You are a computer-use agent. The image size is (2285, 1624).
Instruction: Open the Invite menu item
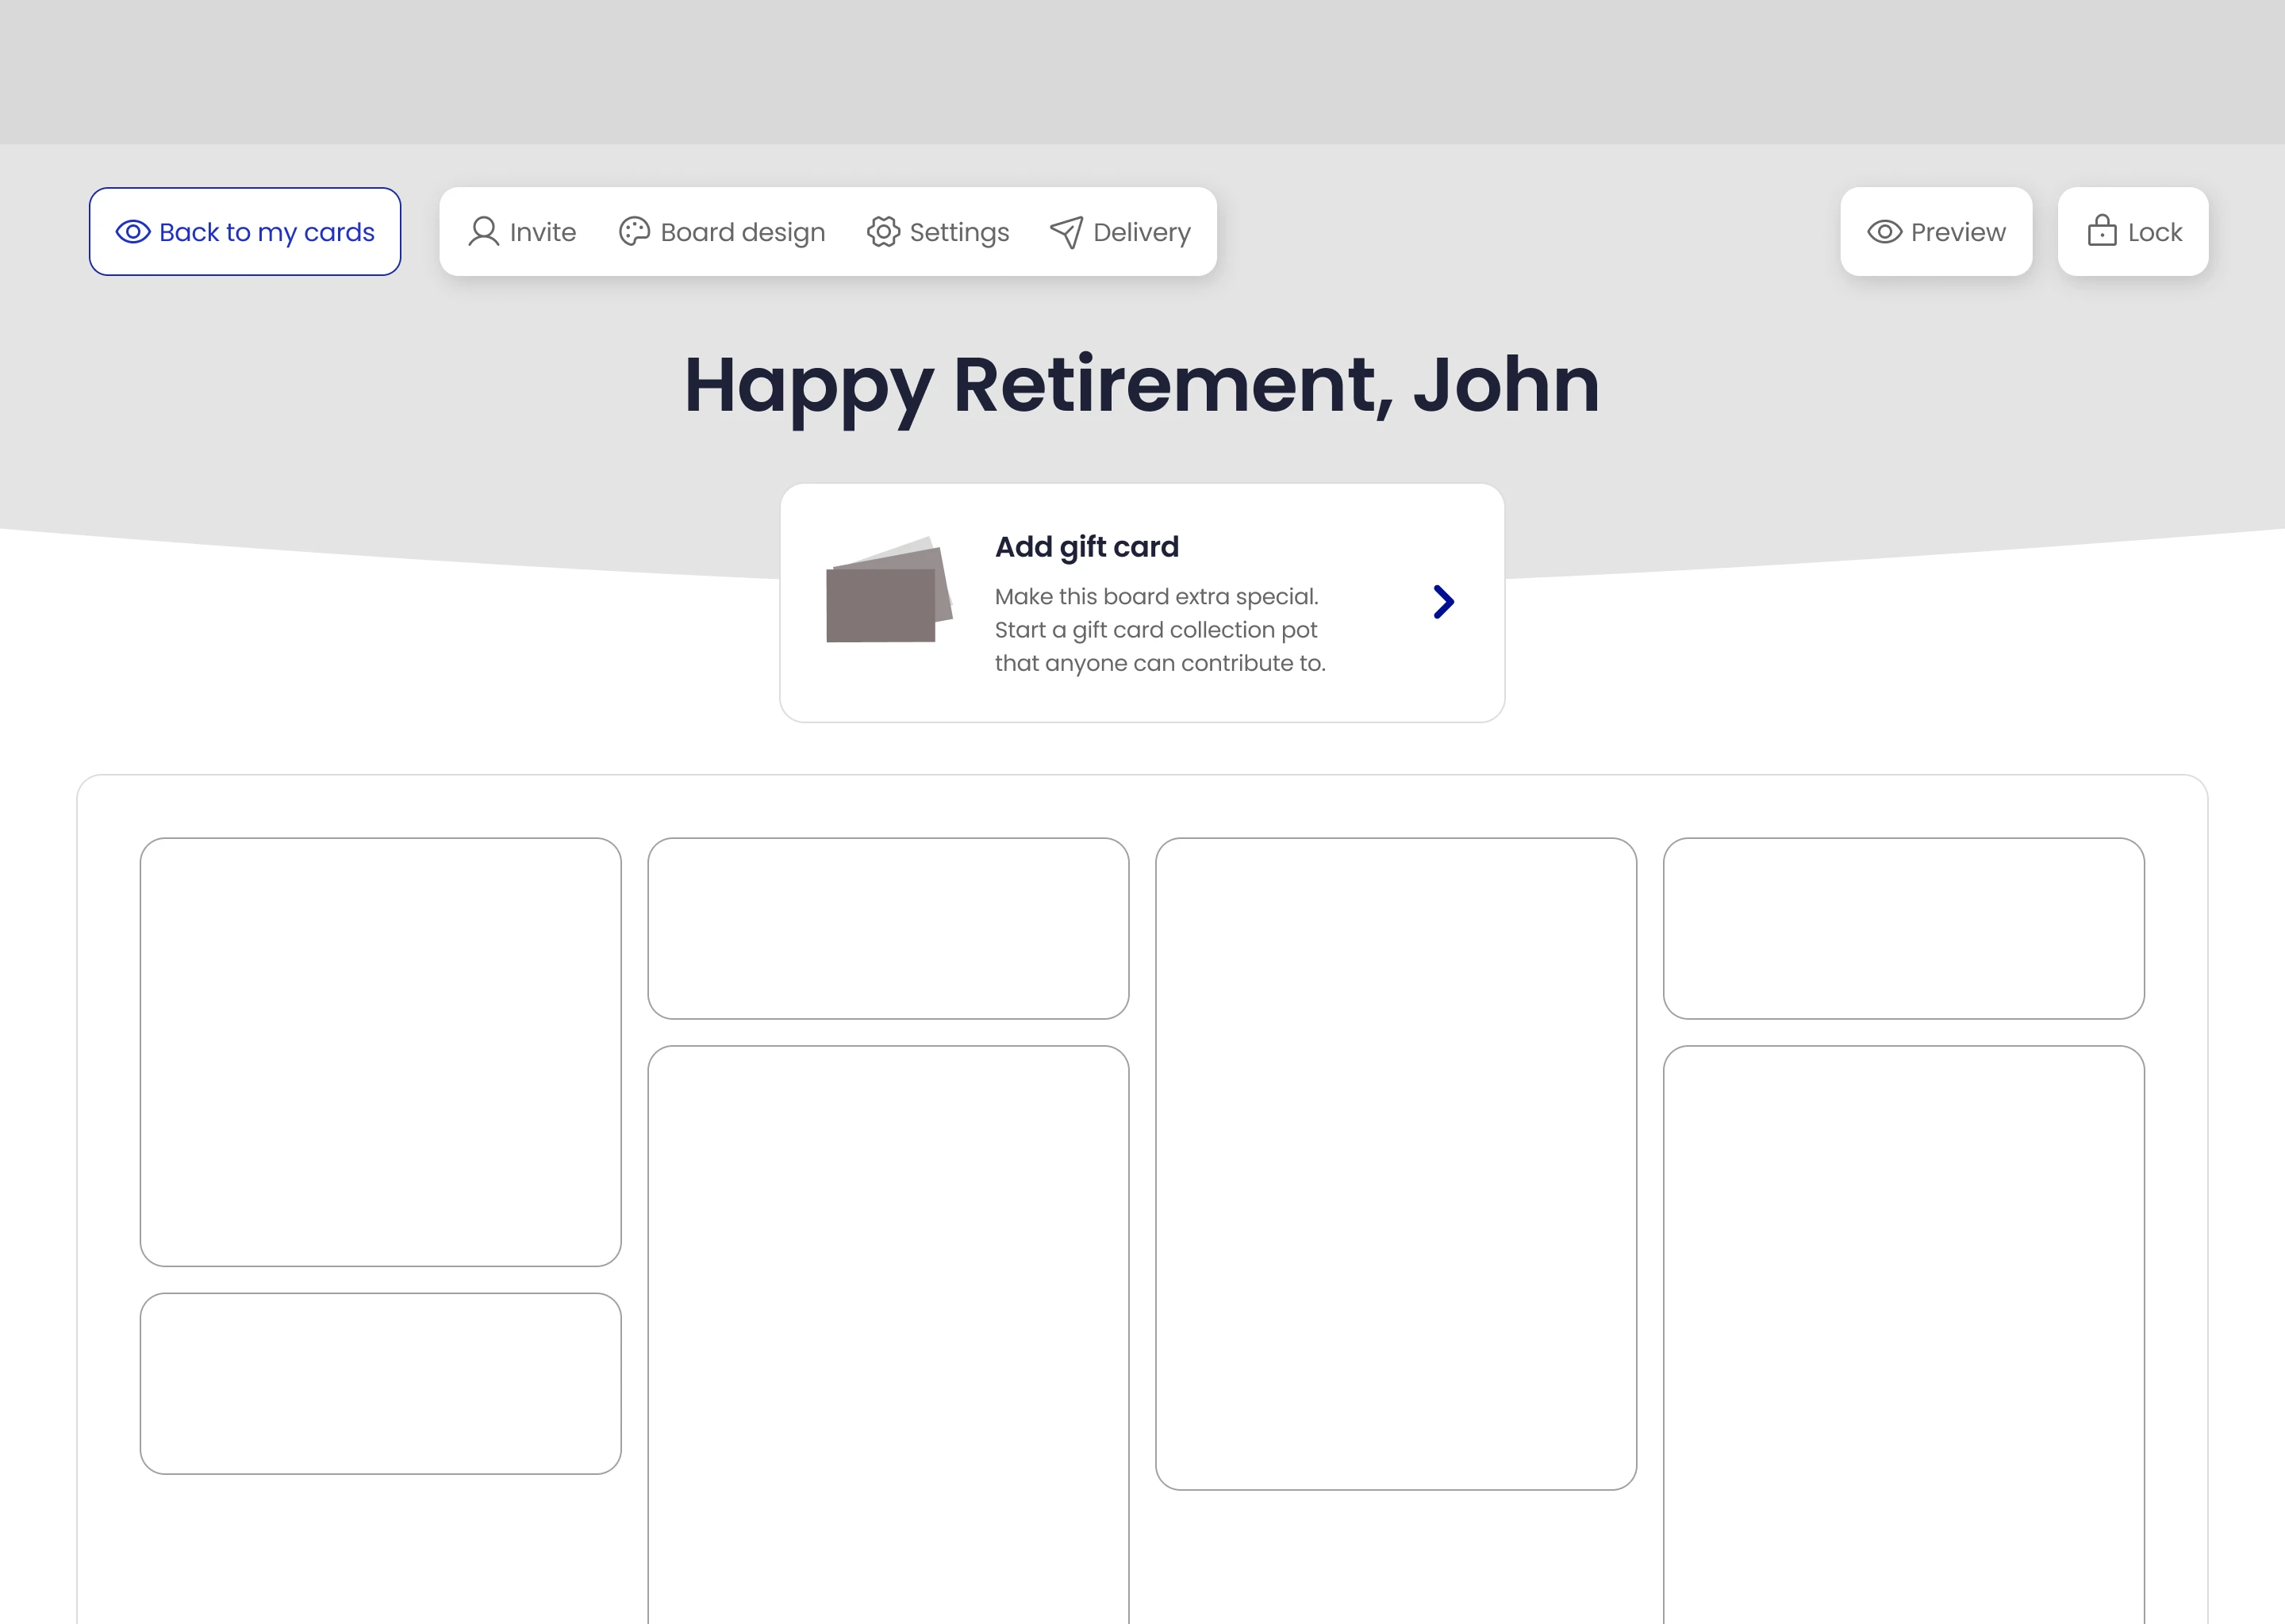pos(542,232)
